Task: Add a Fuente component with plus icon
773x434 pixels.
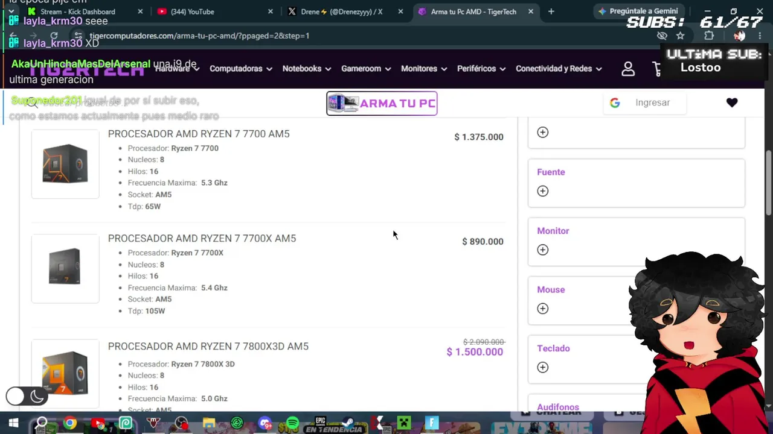Action: [x=543, y=191]
